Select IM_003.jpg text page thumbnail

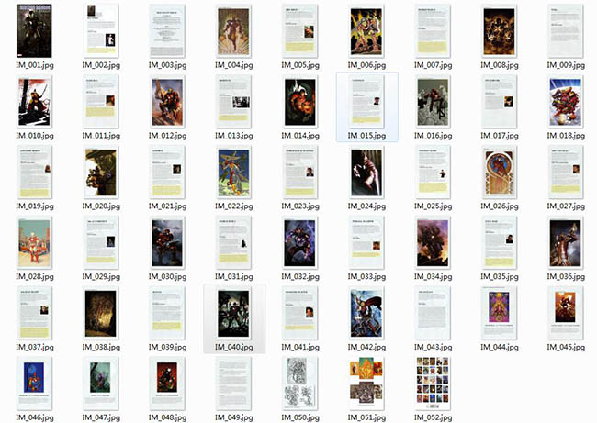167,31
